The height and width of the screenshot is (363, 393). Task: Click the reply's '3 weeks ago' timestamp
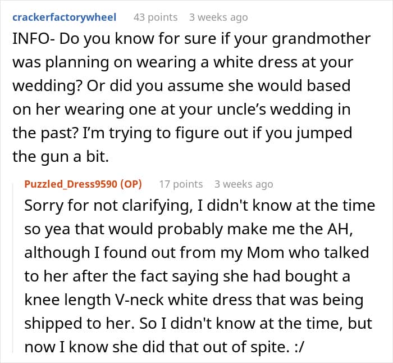tap(244, 184)
